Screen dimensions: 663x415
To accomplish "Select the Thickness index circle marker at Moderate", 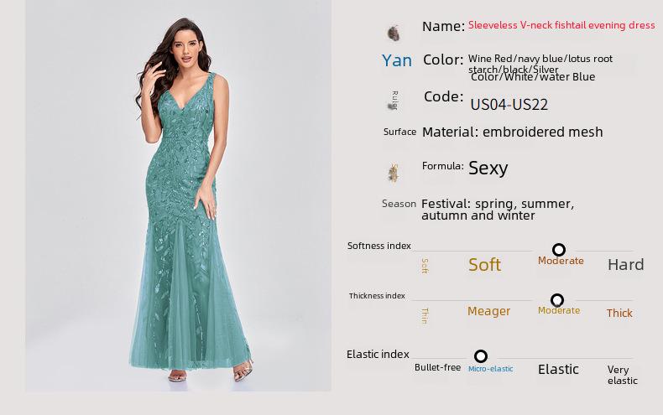I will (557, 300).
